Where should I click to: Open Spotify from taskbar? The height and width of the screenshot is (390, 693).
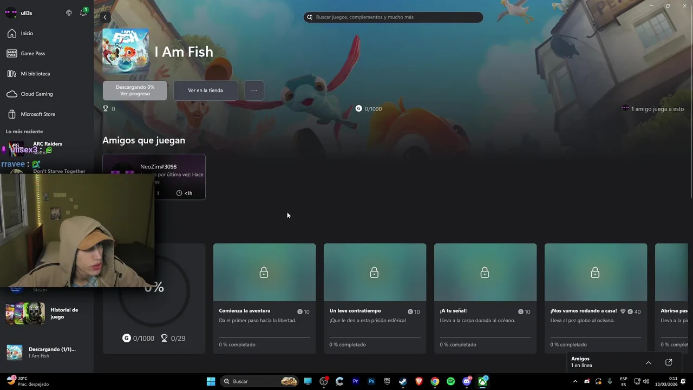[450, 381]
